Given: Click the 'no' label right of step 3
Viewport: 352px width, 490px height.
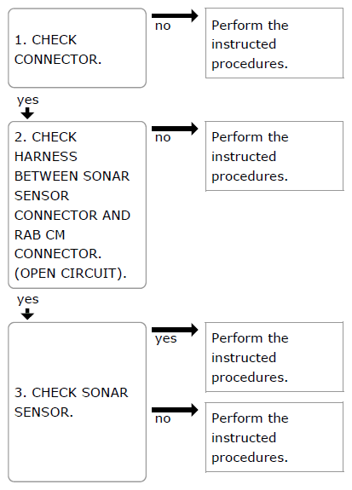Looking at the screenshot, I should (163, 418).
